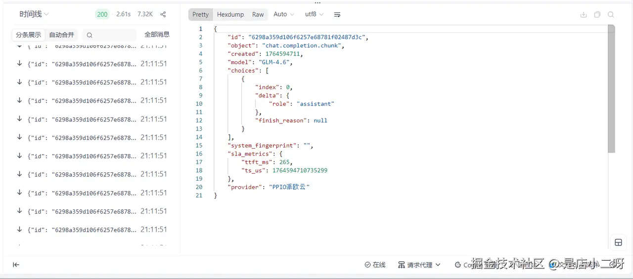Open search in the response viewer
Image resolution: width=633 pixels, height=279 pixels.
(611, 15)
